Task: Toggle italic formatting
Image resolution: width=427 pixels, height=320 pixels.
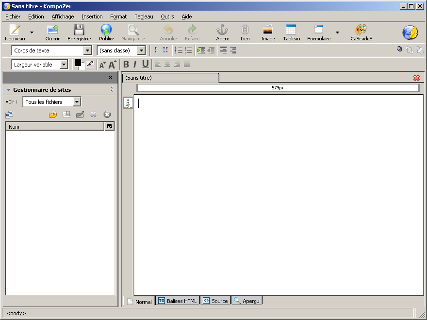Action: click(x=135, y=64)
